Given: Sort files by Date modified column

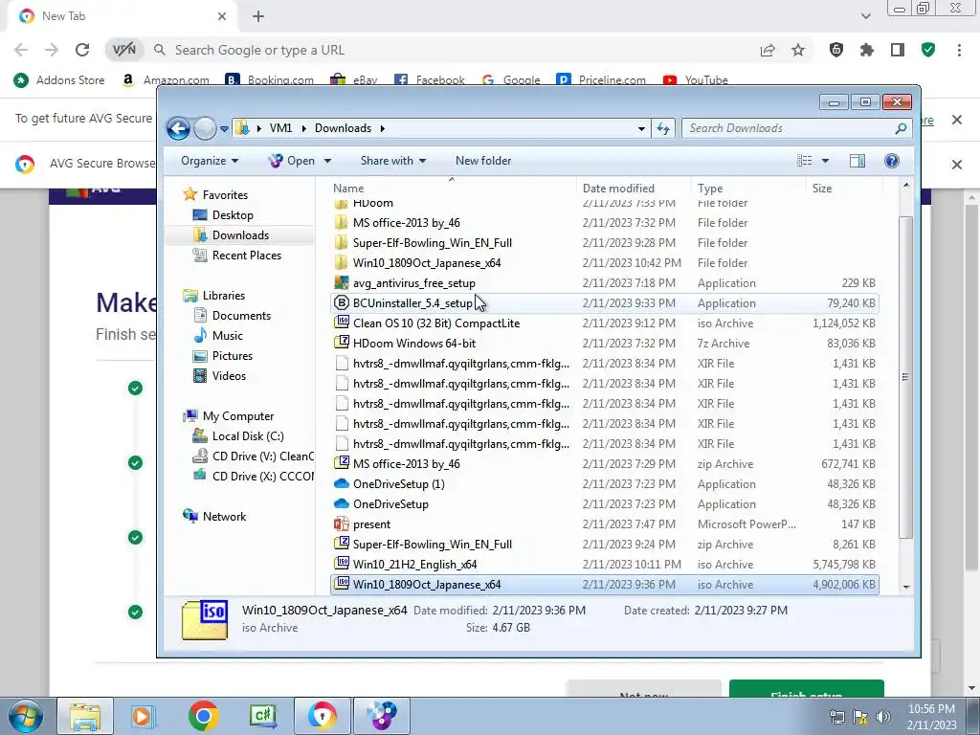Looking at the screenshot, I should [634, 189].
